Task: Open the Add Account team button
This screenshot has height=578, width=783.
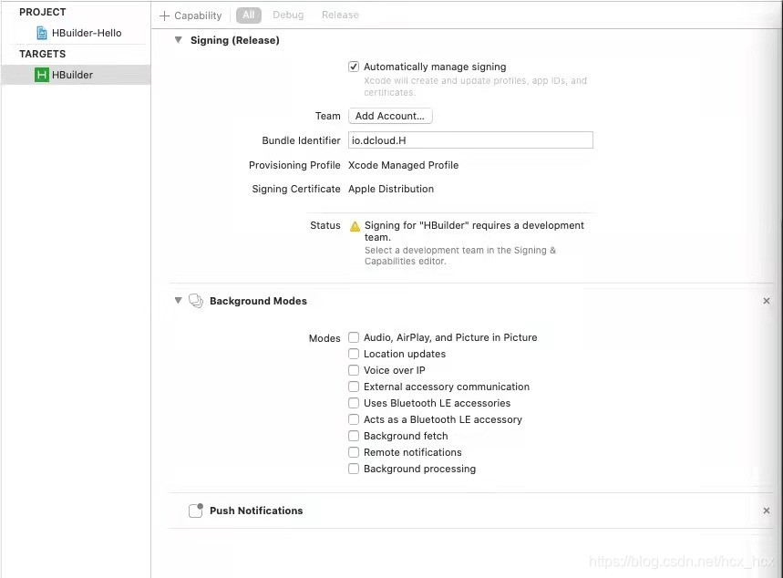Action: click(390, 116)
